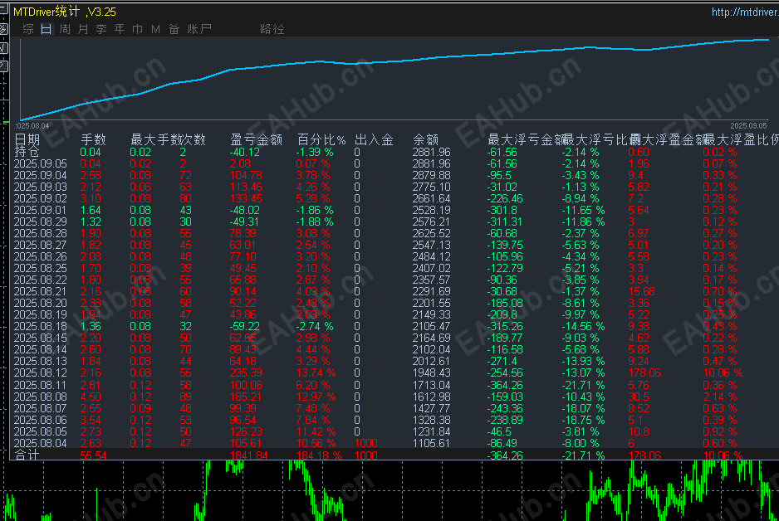Select the 2025.09.04 date row
Image resolution: width=779 pixels, height=521 pixels.
[40, 175]
